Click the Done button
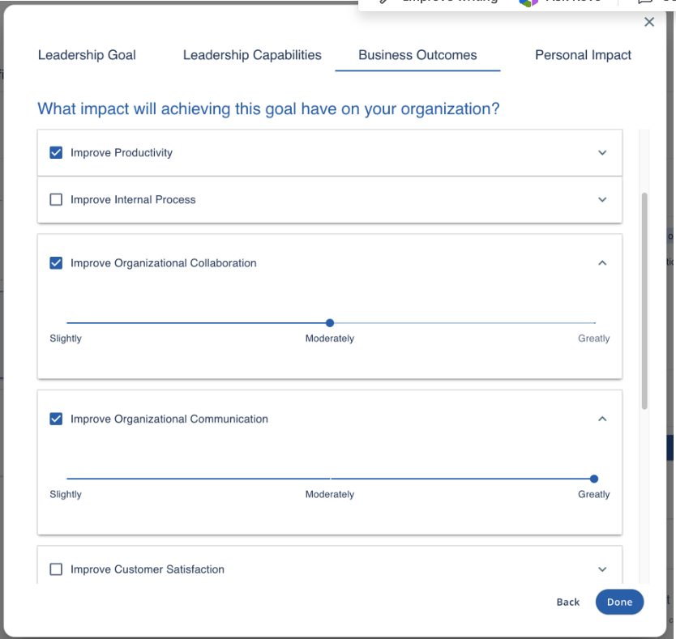The height and width of the screenshot is (639, 676). 619,602
